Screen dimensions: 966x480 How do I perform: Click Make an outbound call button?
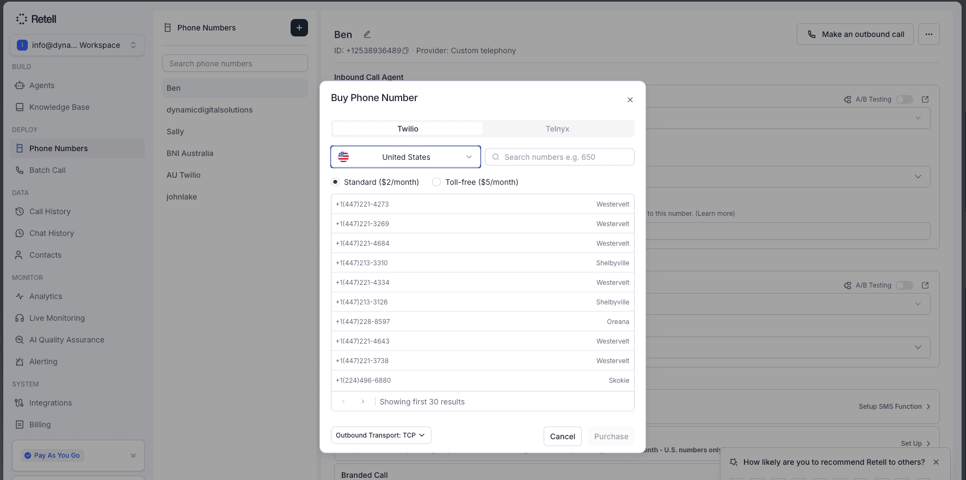(855, 34)
